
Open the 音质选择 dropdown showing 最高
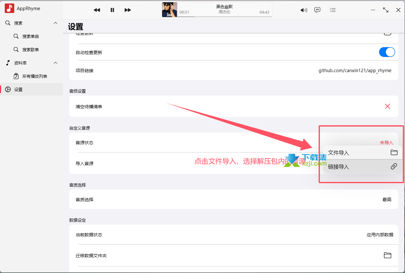pyautogui.click(x=387, y=200)
